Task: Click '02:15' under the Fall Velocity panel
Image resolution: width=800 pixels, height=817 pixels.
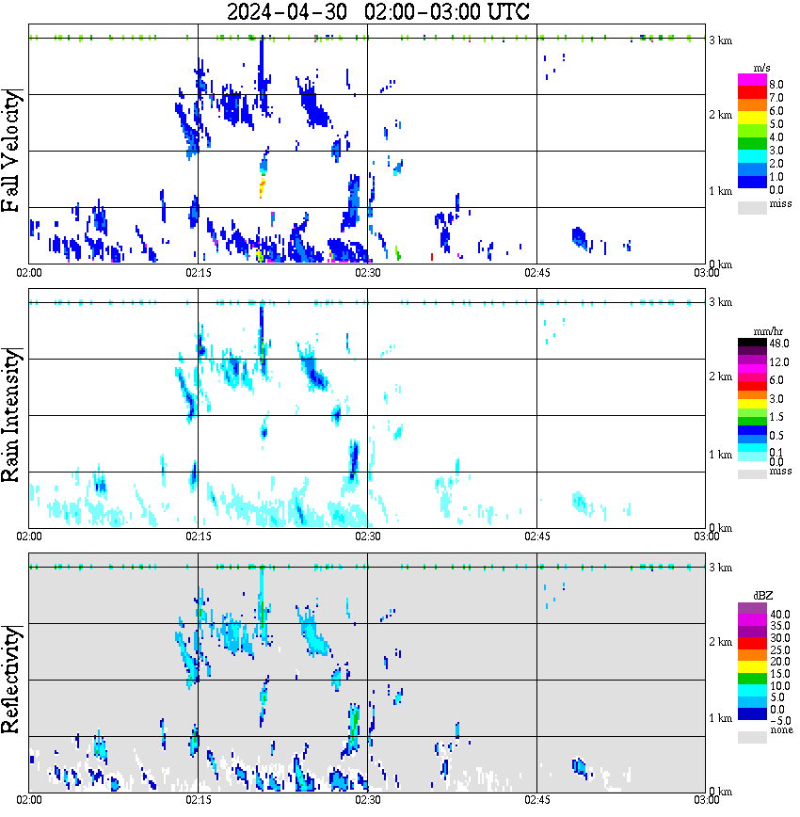Action: click(198, 273)
